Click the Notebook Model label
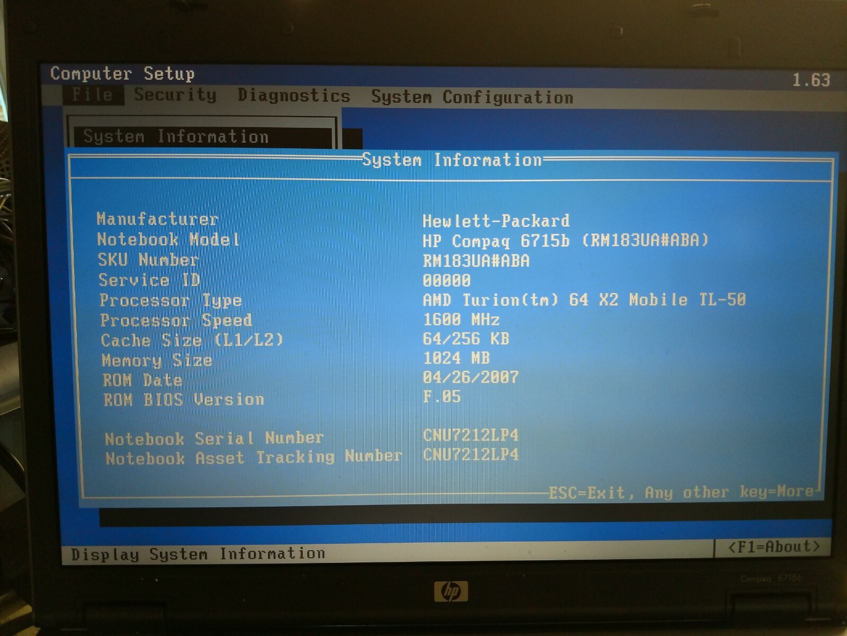 tap(168, 240)
